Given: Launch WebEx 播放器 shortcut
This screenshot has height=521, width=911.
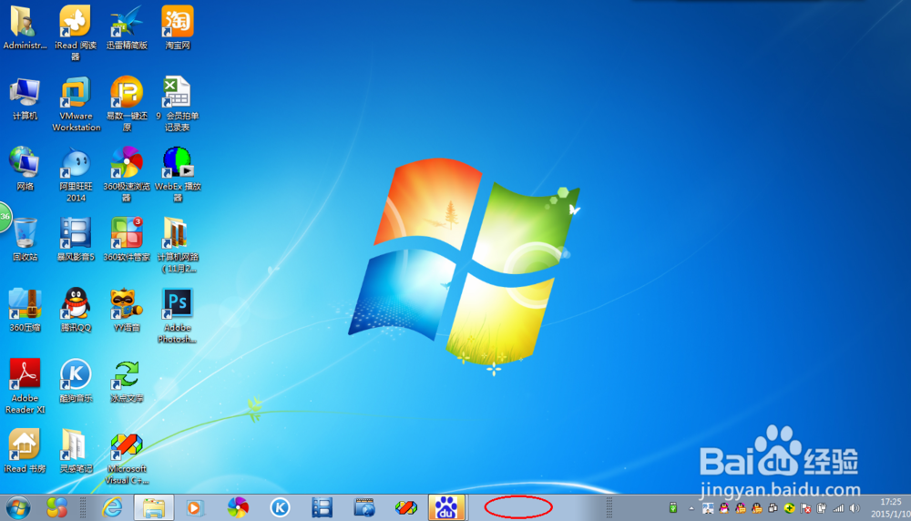Looking at the screenshot, I should click(178, 175).
